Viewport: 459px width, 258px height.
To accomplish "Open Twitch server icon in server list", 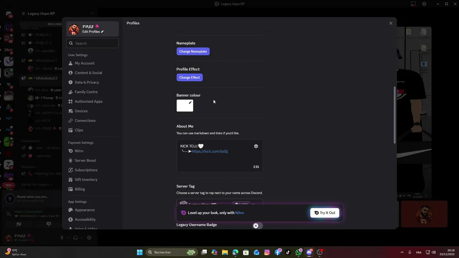I will pyautogui.click(x=9, y=27).
